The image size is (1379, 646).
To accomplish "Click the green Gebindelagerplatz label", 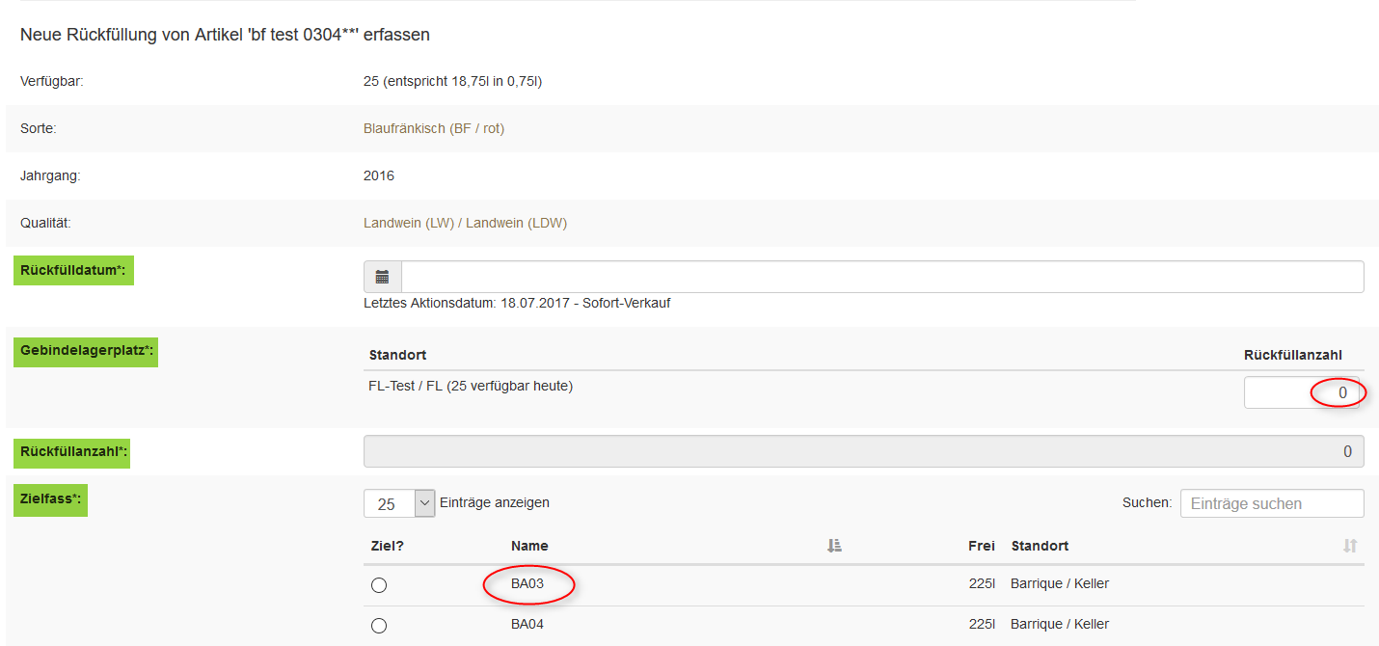I will [x=87, y=351].
